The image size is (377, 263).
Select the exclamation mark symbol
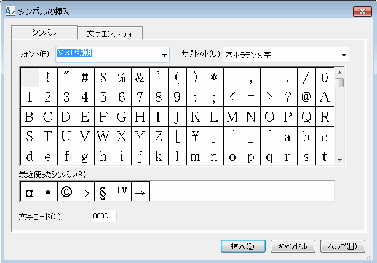tap(48, 77)
